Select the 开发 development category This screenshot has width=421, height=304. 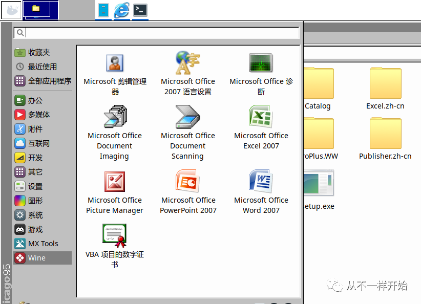(x=43, y=158)
